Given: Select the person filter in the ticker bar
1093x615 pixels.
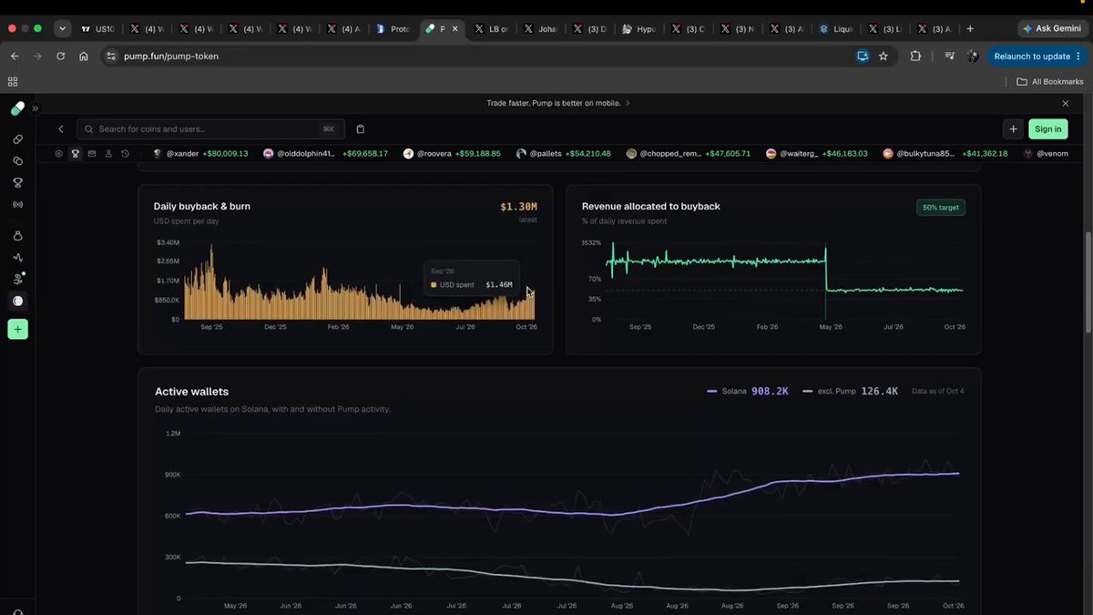Looking at the screenshot, I should click(x=108, y=154).
